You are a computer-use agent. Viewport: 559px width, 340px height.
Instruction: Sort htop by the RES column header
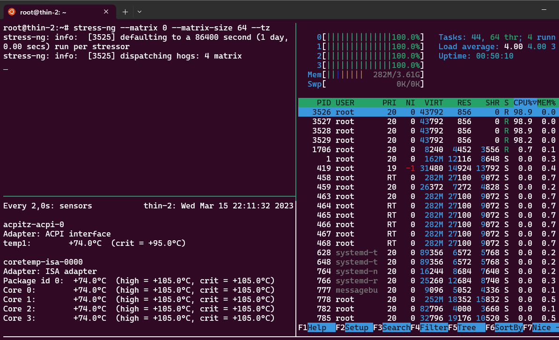point(464,103)
